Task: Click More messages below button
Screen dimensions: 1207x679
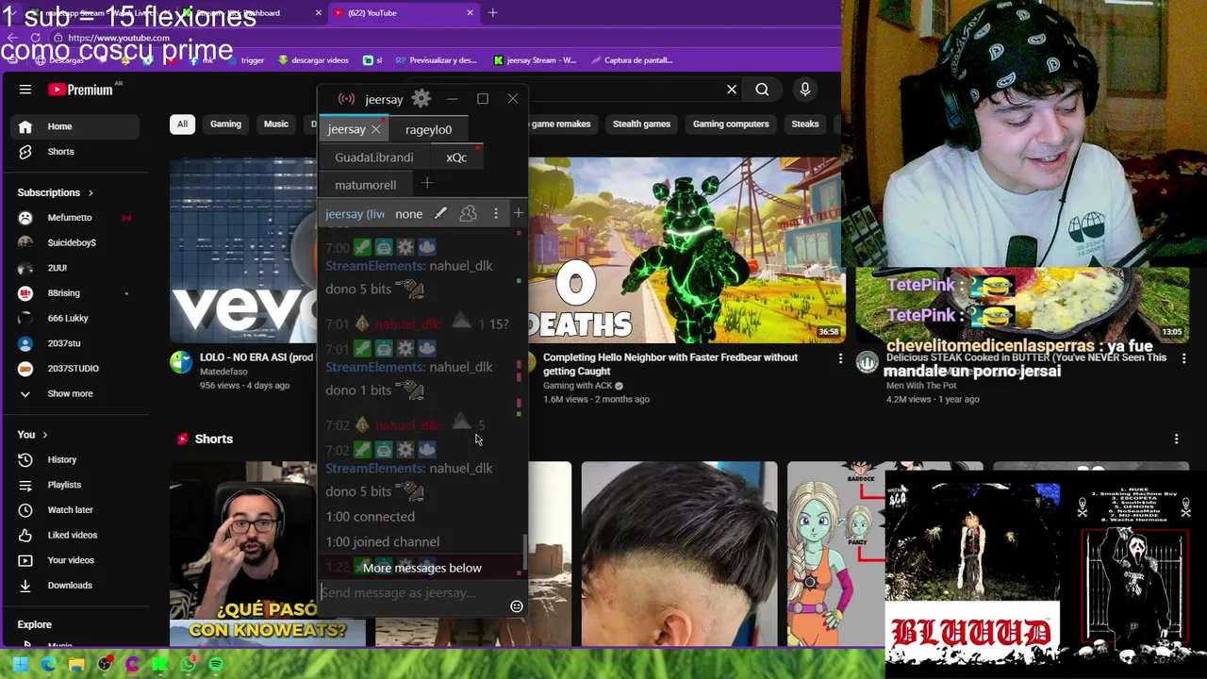Action: [x=422, y=568]
